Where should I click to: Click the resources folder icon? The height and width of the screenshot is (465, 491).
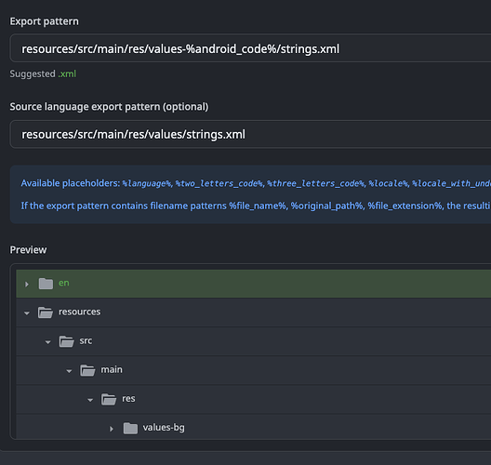tap(46, 312)
